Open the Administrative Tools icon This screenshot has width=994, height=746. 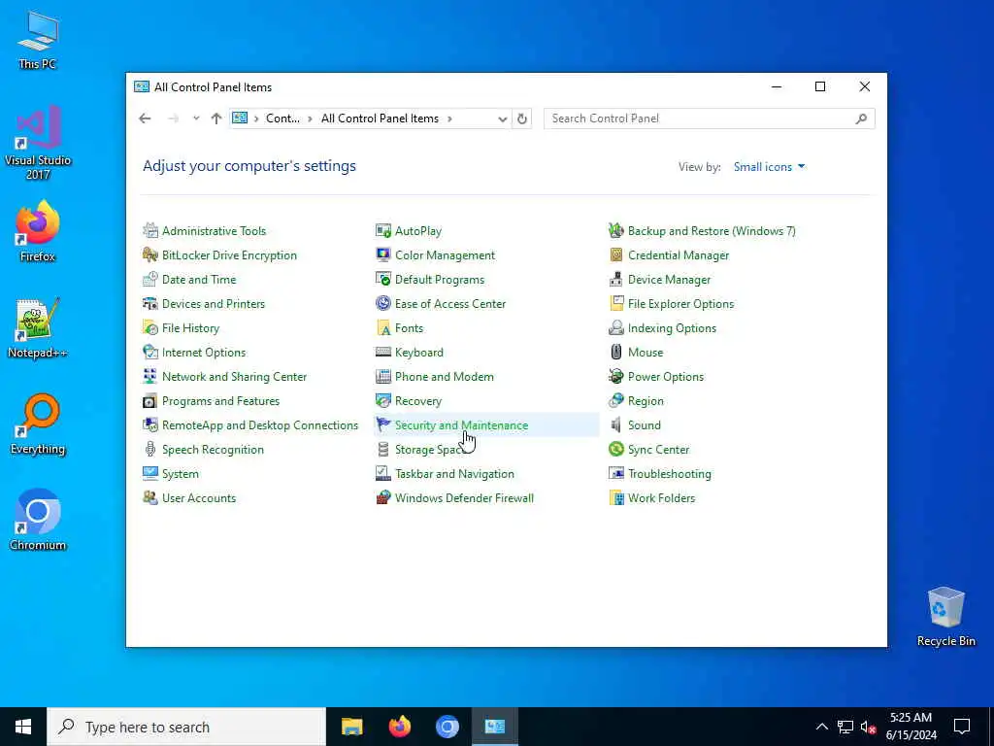pyautogui.click(x=150, y=231)
